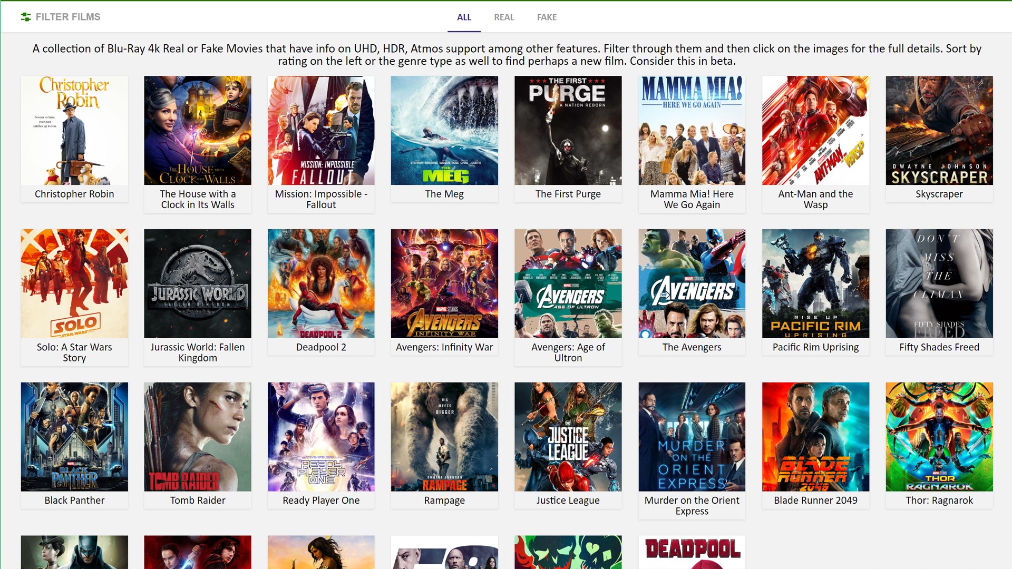Open Avengers: Infinity War poster
The image size is (1012, 569).
[444, 283]
